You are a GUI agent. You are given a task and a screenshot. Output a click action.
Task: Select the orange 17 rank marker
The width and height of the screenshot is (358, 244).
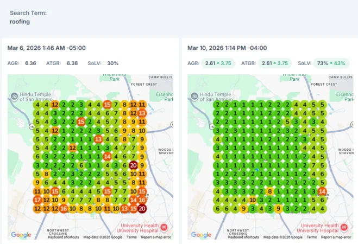(37, 200)
